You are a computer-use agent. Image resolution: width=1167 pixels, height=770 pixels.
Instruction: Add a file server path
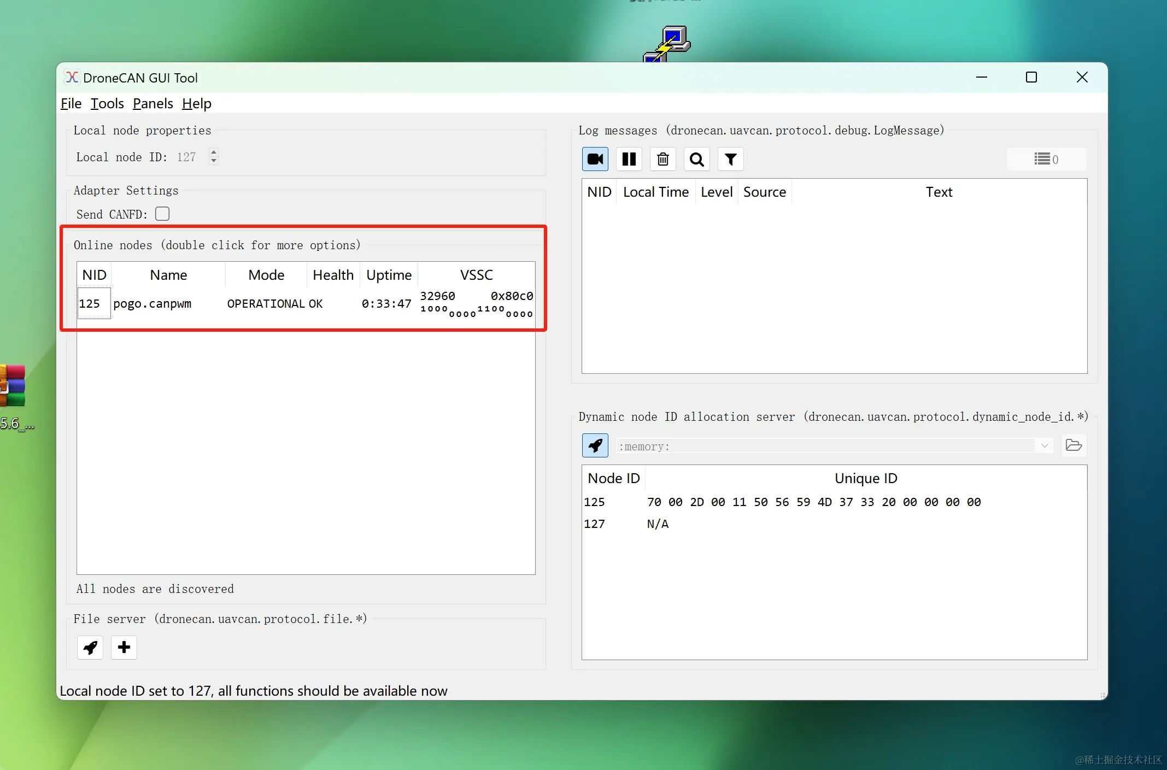pyautogui.click(x=124, y=648)
